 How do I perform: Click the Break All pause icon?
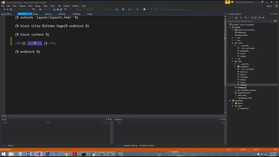click(4, 10)
